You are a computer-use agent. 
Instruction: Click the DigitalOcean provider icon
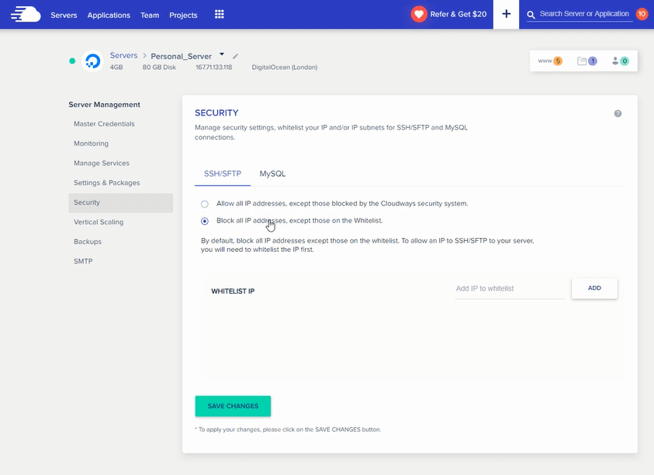point(92,60)
